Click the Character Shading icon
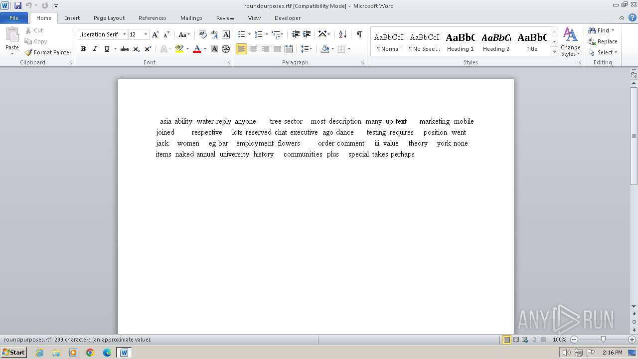Viewport: 638px width, 359px height. [x=214, y=49]
